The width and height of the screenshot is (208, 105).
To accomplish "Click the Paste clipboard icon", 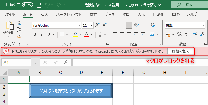I will click(x=10, y=25).
